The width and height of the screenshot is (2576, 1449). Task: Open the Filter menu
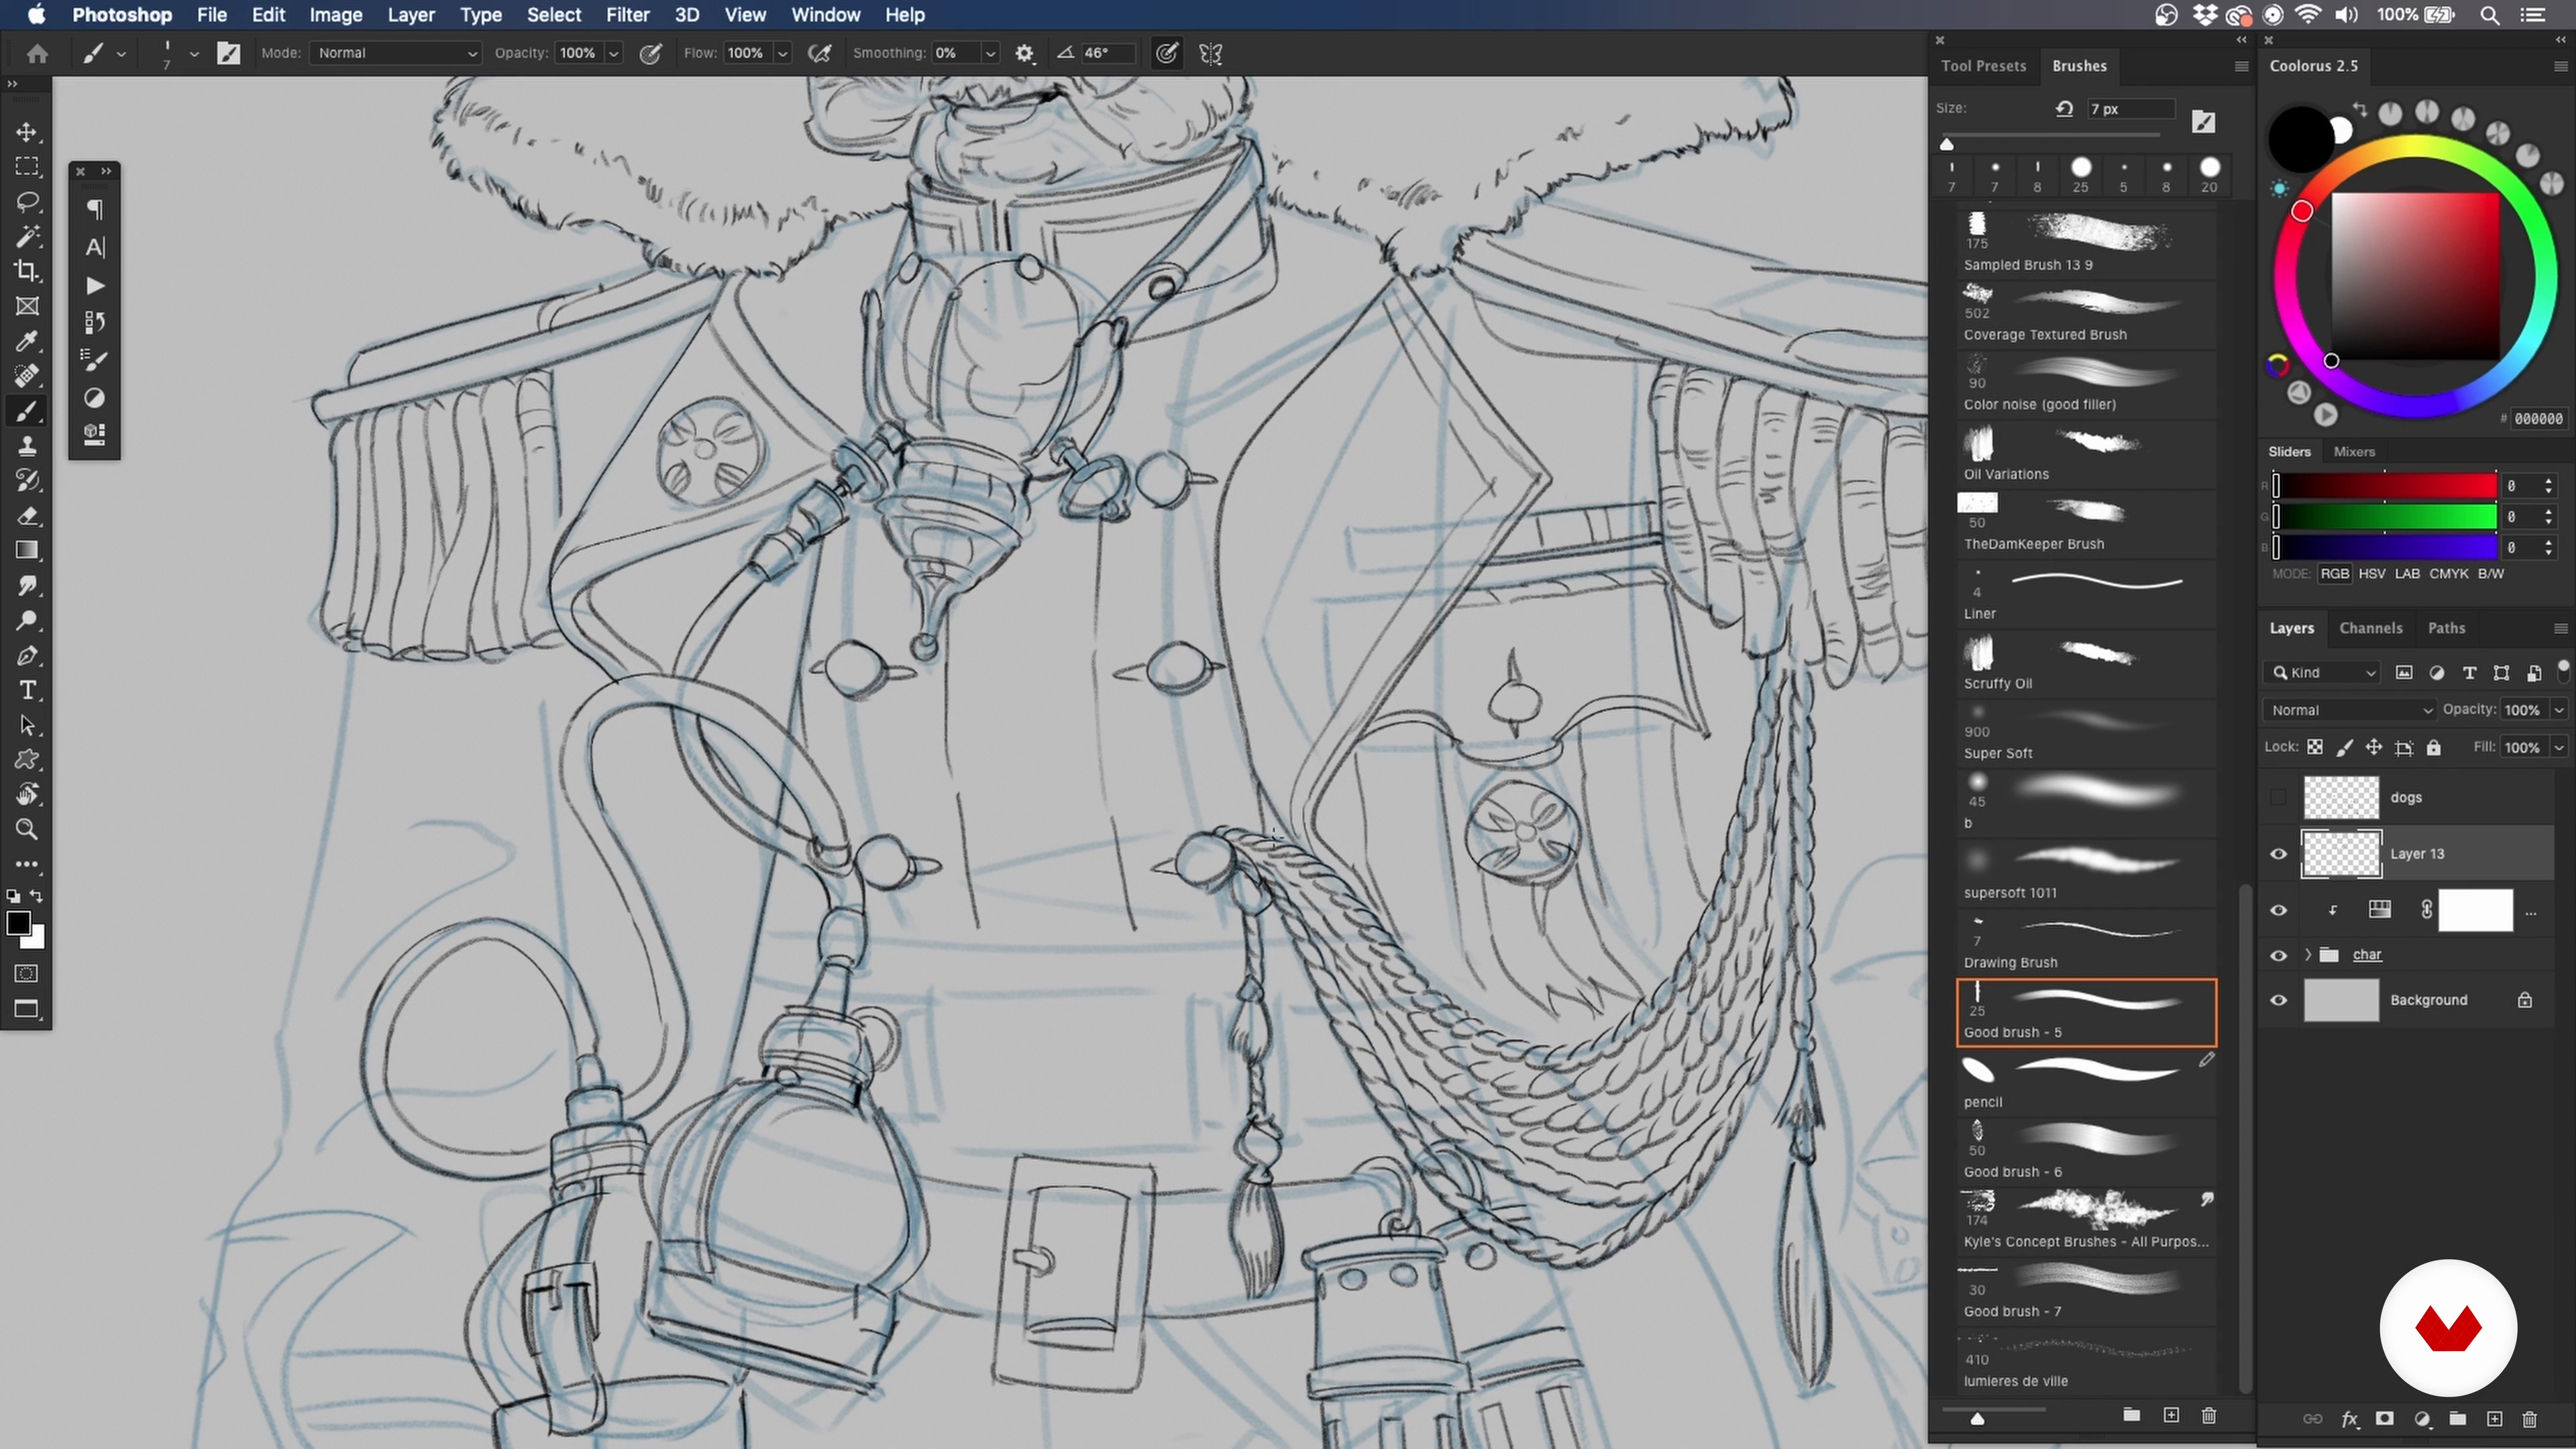point(627,15)
